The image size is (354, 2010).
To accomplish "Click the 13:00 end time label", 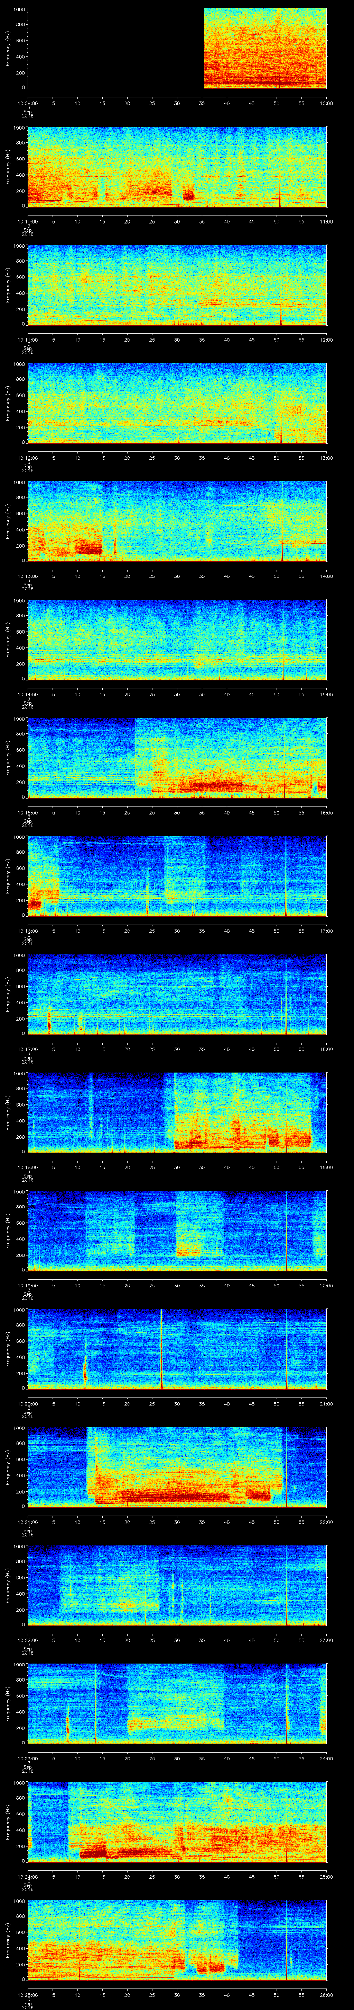I will [x=326, y=457].
